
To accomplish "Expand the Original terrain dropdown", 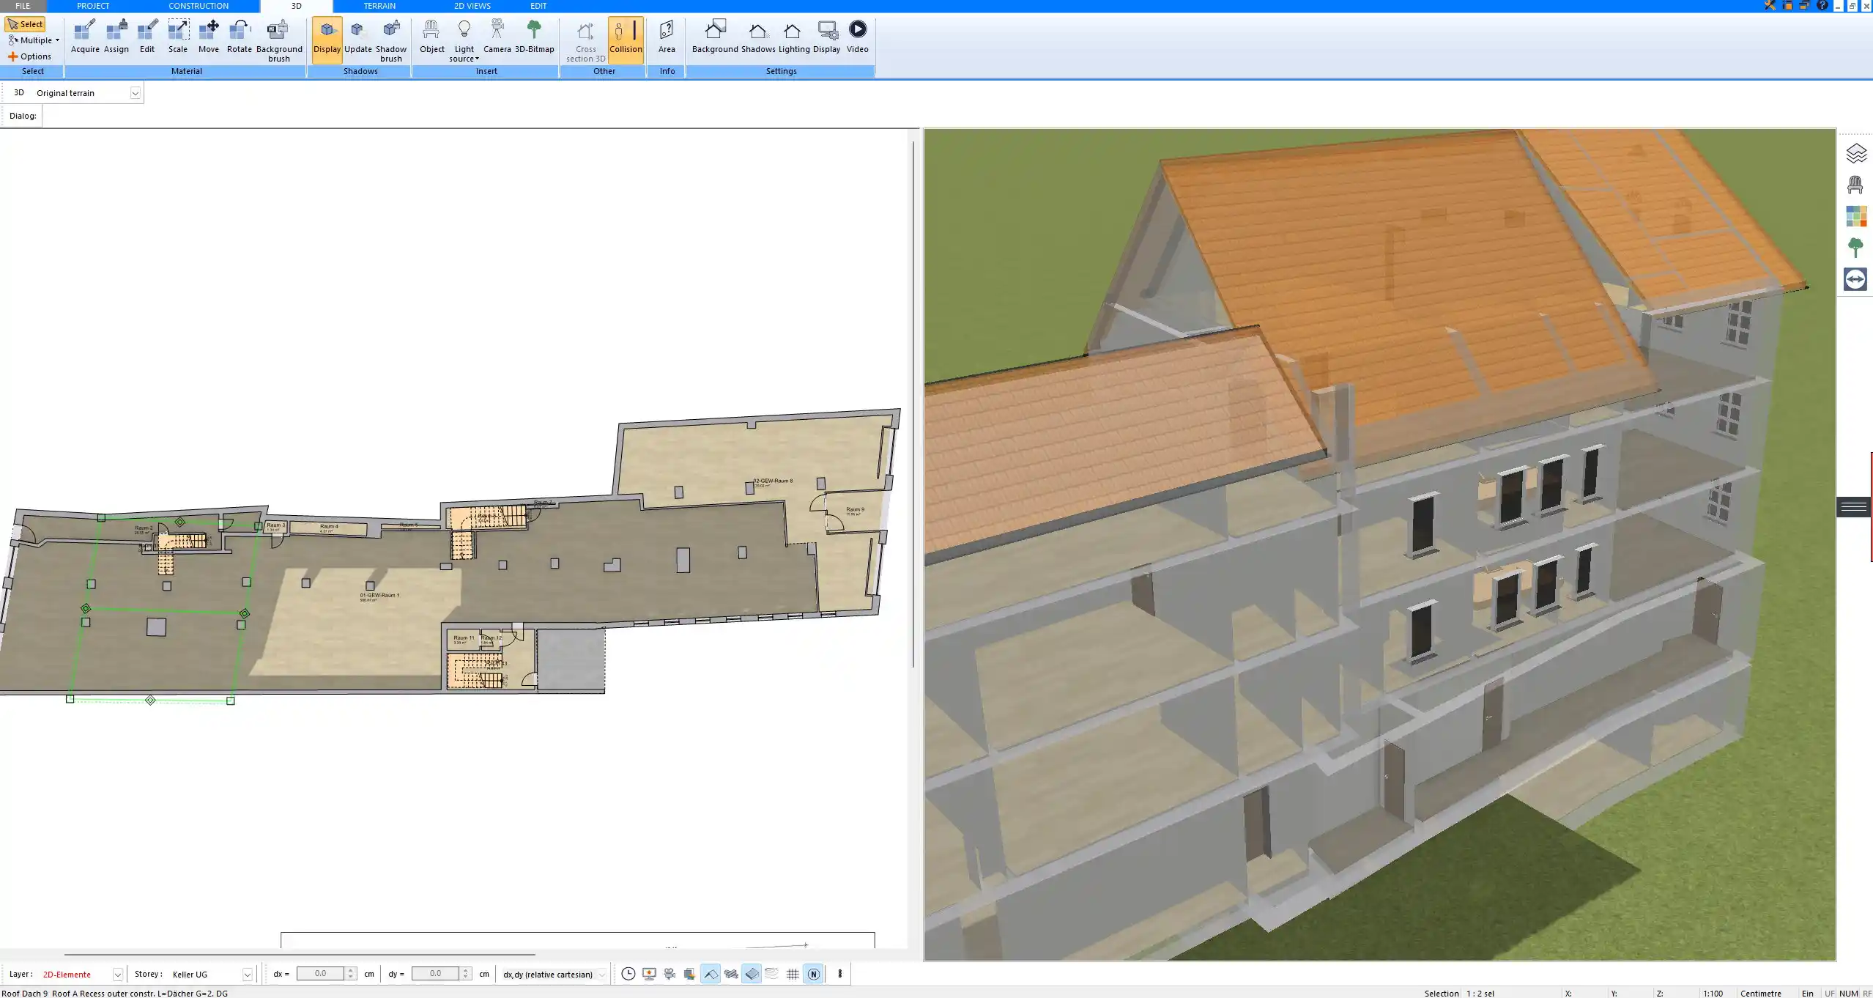I will tap(135, 93).
